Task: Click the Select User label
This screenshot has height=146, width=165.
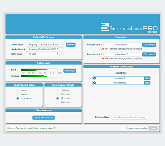Action: coord(121,73)
